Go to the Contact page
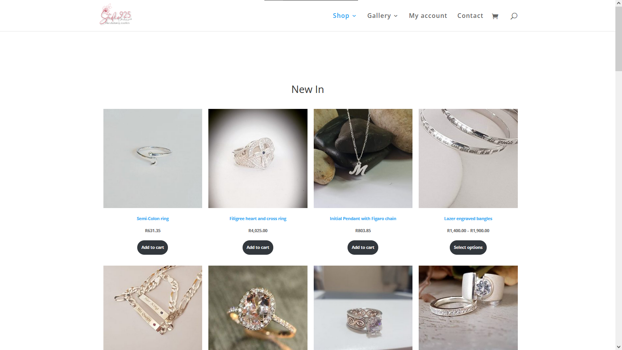This screenshot has height=350, width=622. coord(470,16)
